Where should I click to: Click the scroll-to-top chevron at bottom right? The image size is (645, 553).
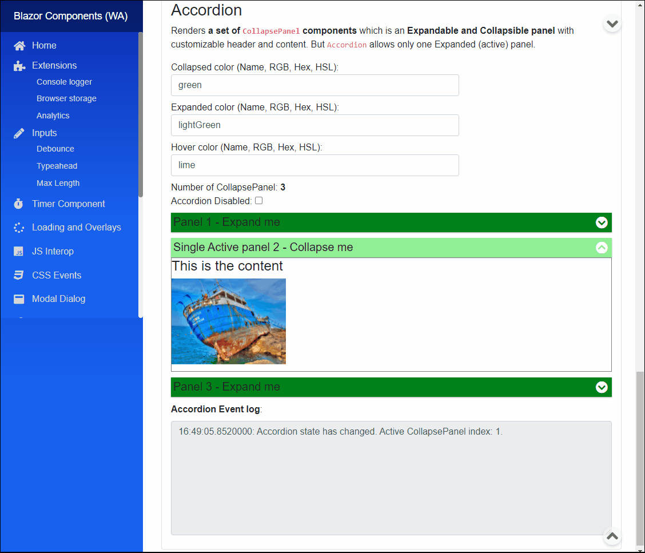[x=612, y=537]
